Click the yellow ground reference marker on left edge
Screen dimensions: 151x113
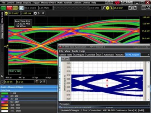pos(6,46)
